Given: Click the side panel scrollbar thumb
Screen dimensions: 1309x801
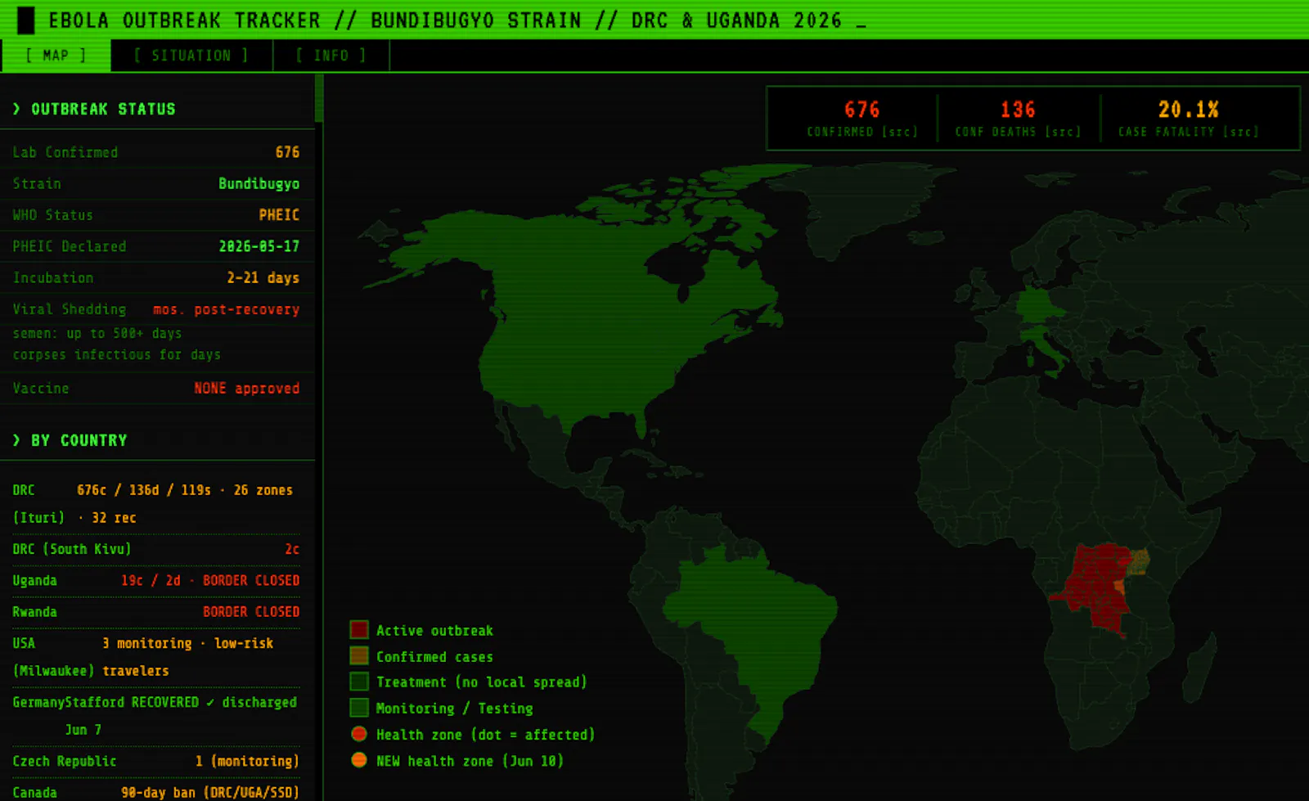Looking at the screenshot, I should point(319,98).
